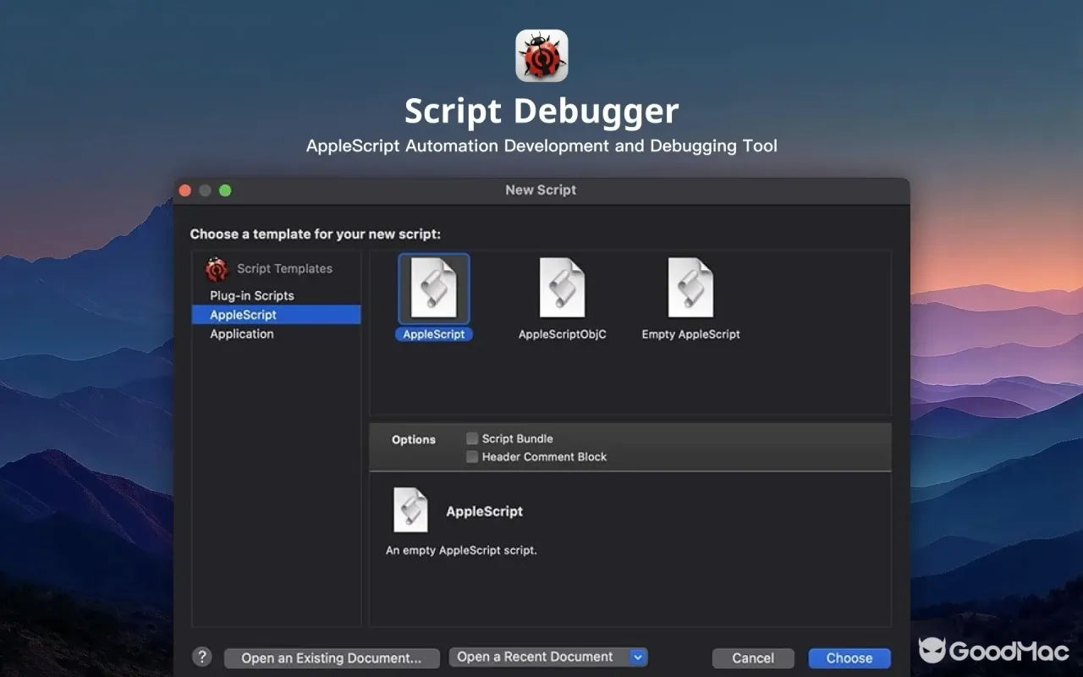The image size is (1083, 677).
Task: Click the Header Comment Block label
Action: click(x=544, y=457)
